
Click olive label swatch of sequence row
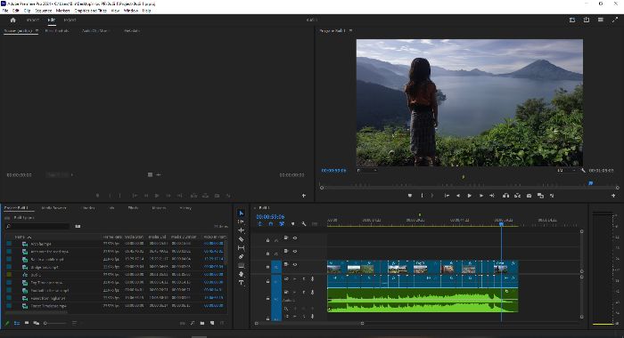(9, 275)
